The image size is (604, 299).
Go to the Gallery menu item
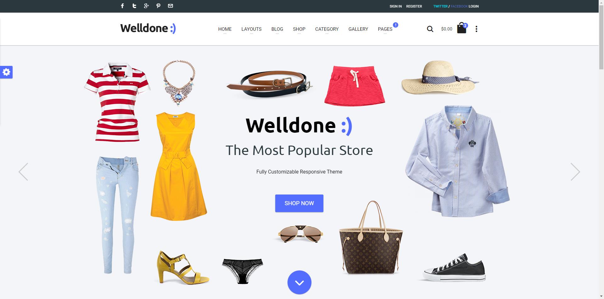coord(358,29)
